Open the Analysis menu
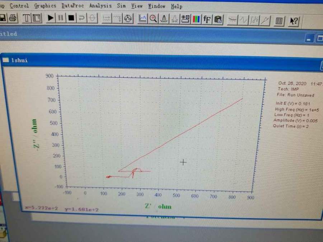 (x=100, y=6)
